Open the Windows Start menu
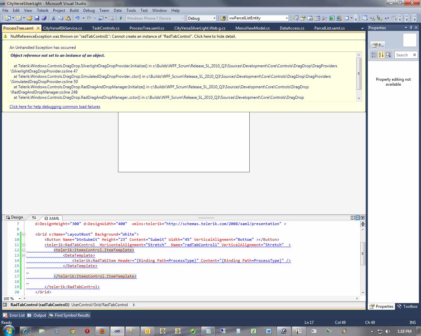Image resolution: width=421 pixels, height=336 pixels. coord(8,331)
